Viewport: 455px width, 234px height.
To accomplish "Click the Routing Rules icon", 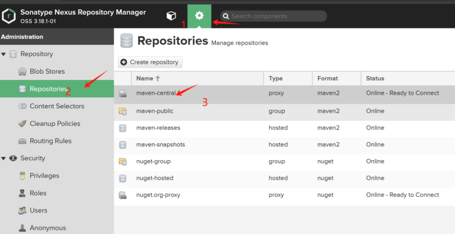I will pos(22,141).
